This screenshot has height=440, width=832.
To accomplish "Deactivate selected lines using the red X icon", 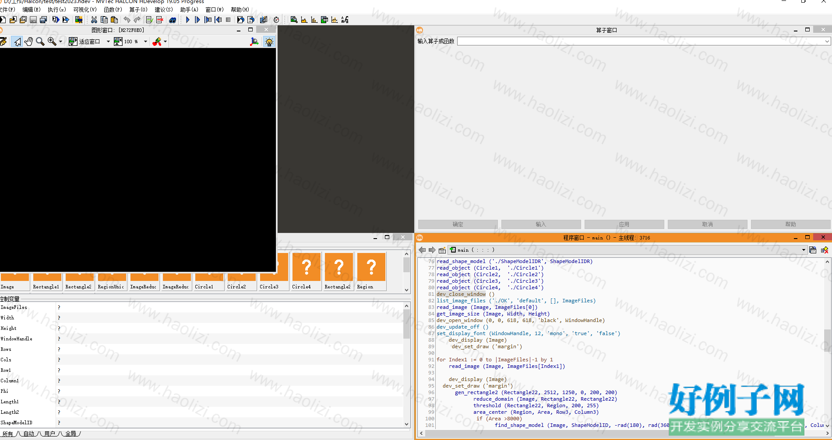I will point(160,20).
